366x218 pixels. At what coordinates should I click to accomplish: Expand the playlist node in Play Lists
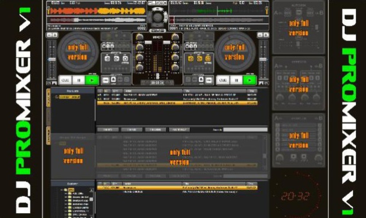pyautogui.click(x=57, y=97)
